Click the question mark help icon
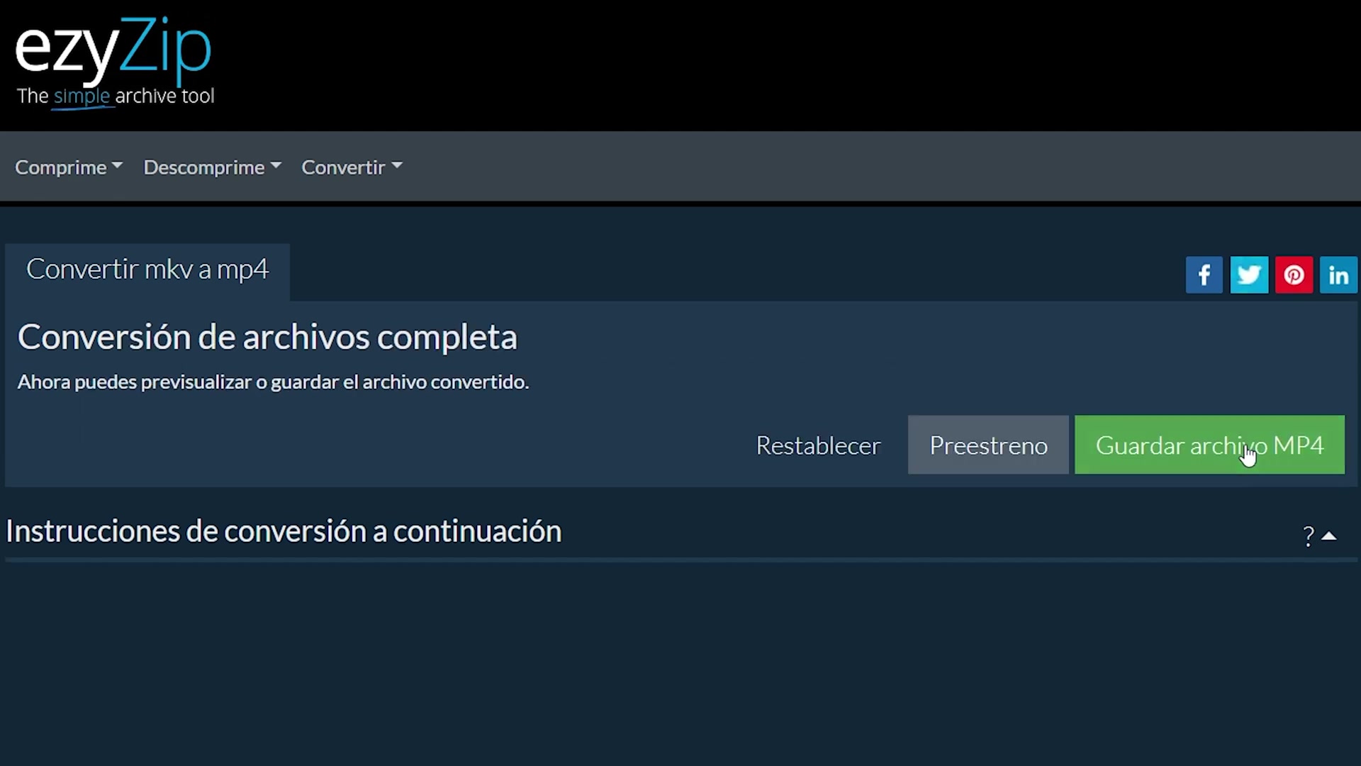1361x766 pixels. 1309,536
